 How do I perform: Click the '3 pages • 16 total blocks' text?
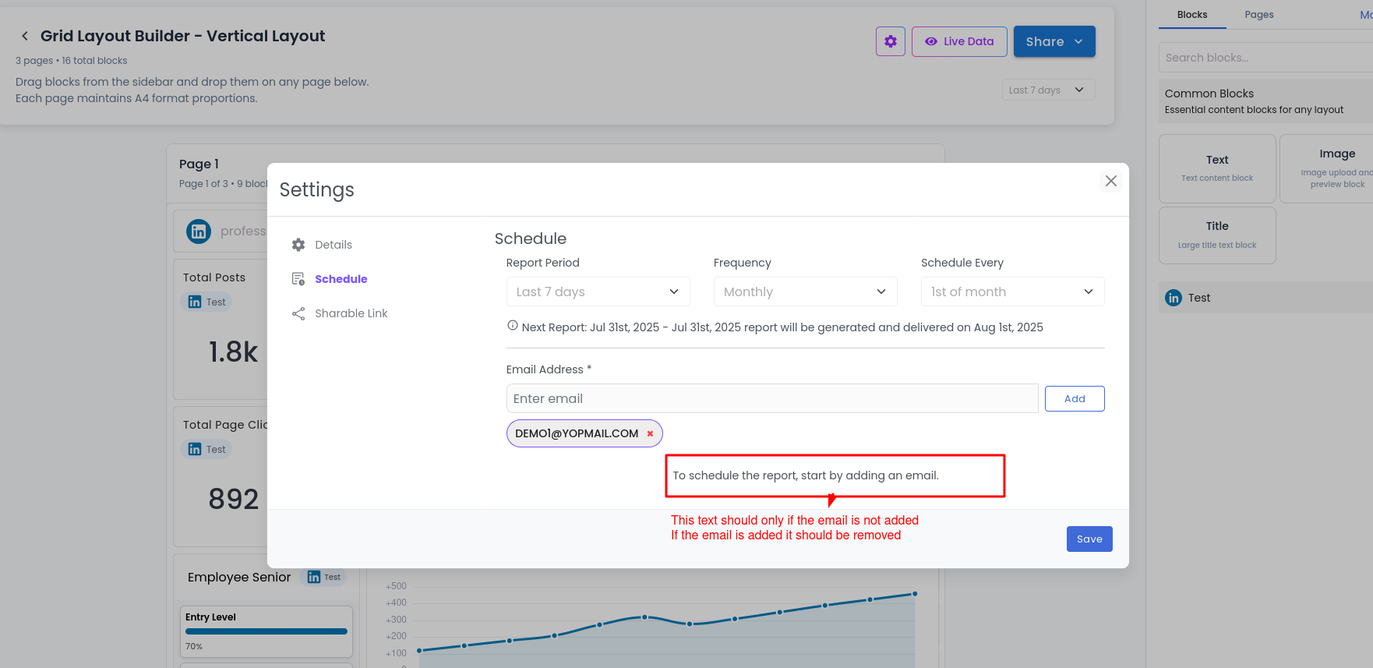click(x=72, y=61)
